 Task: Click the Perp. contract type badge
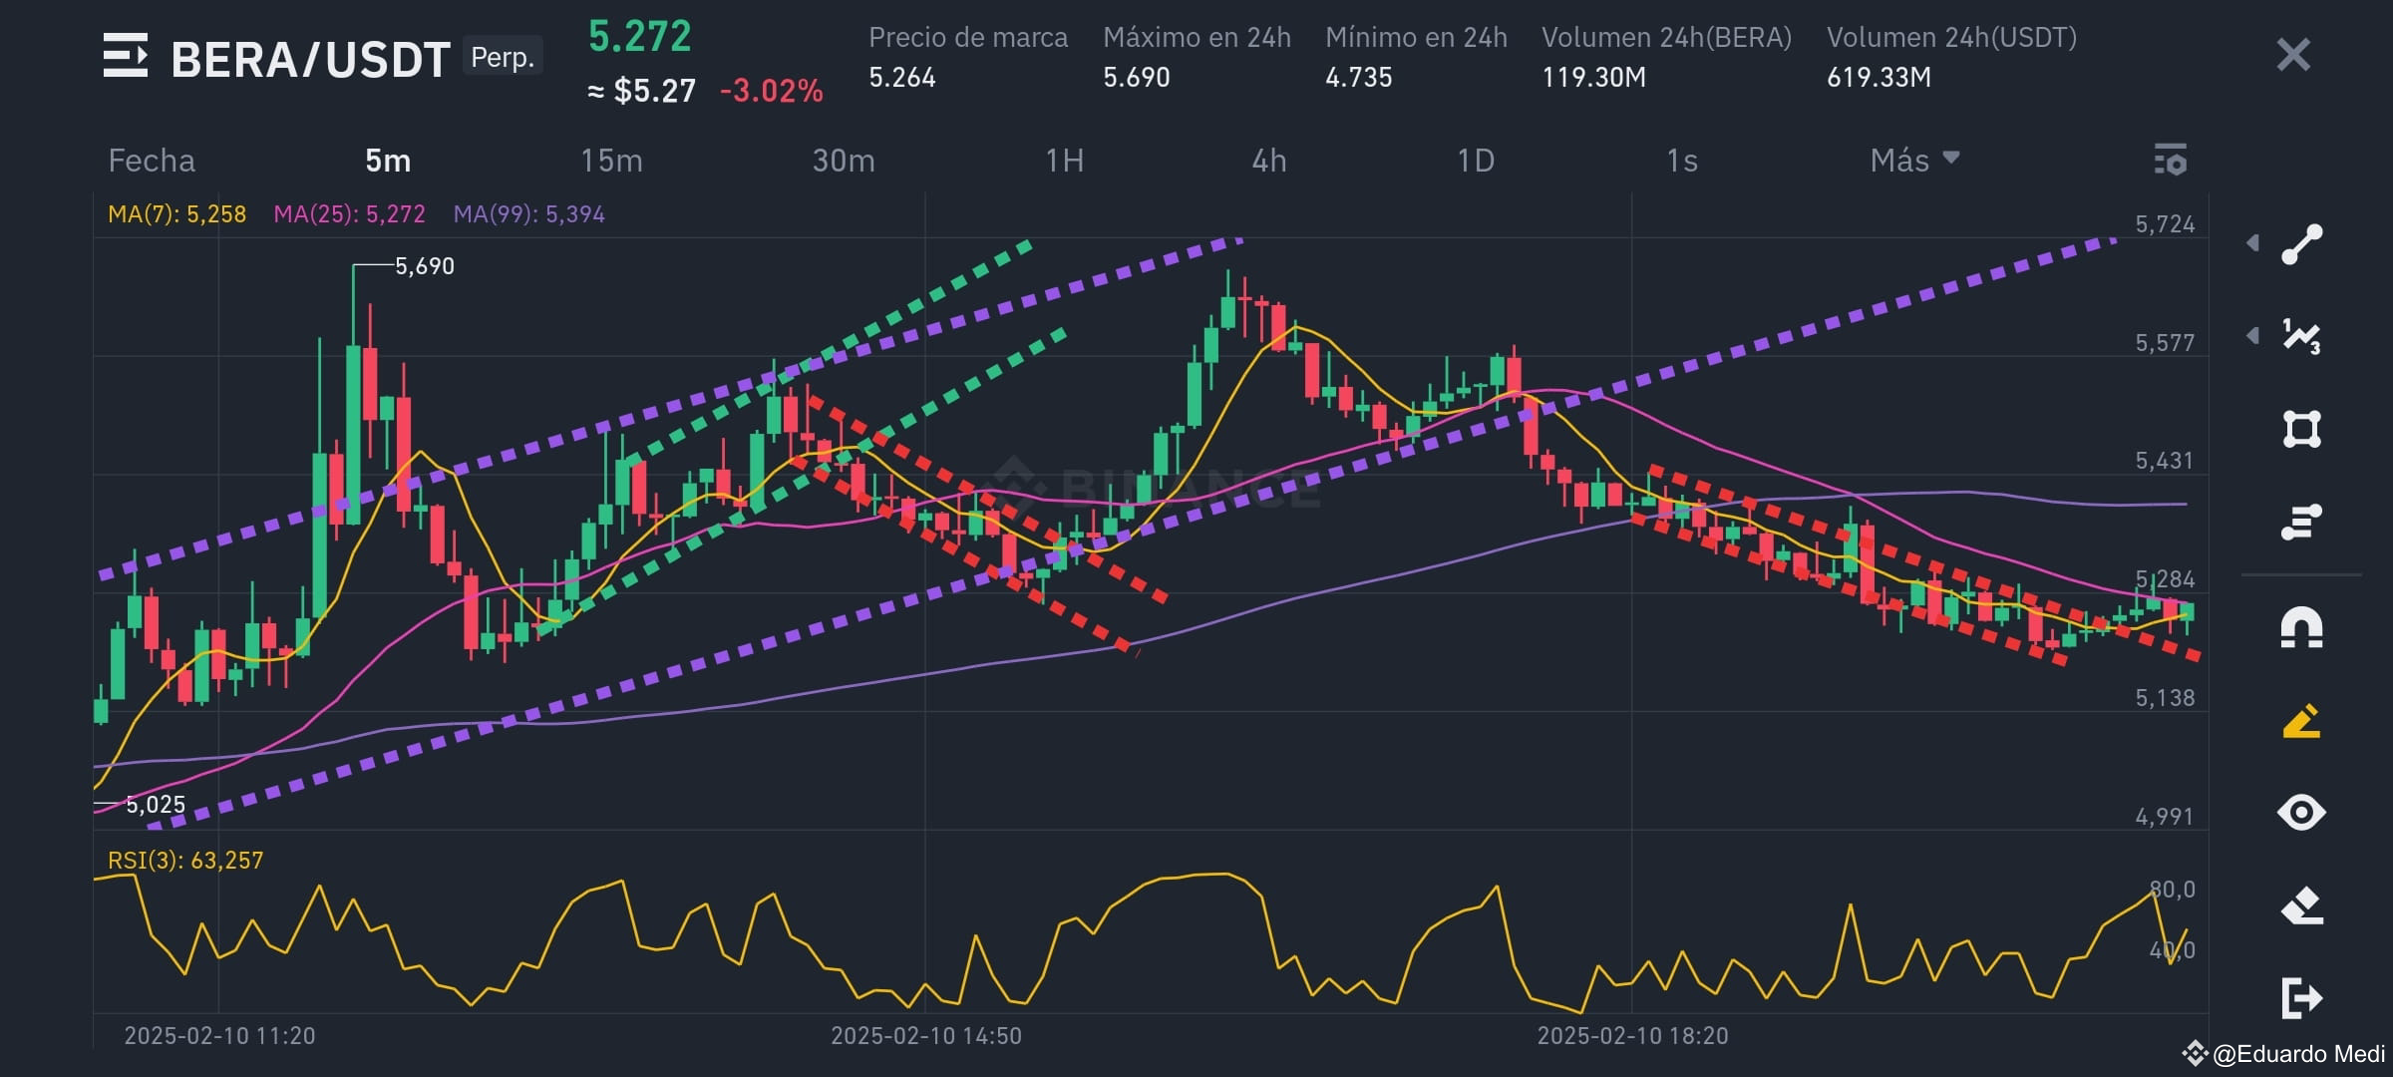(x=503, y=57)
